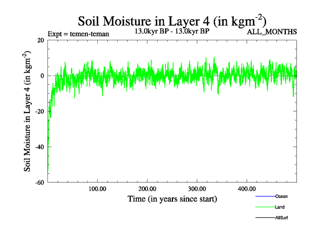319x239 pixels.
Task: Click the plot title Soil Moisture in Layer 4
Action: (172, 21)
